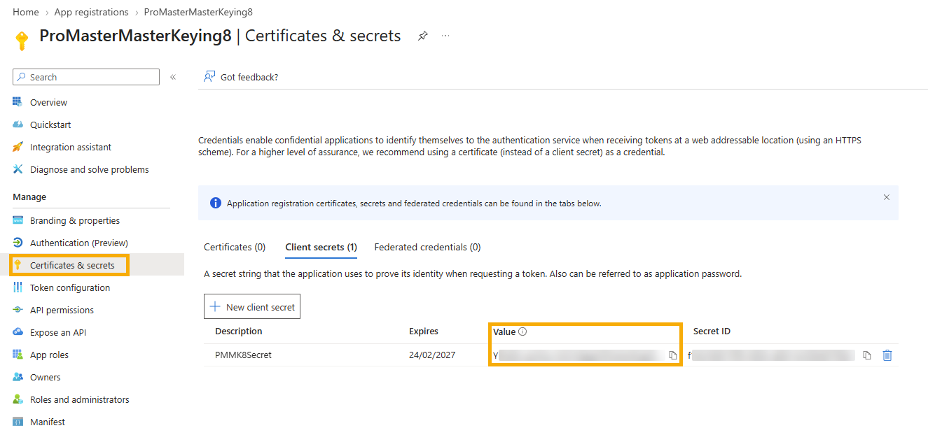This screenshot has height=435, width=928.
Task: Select the PMMK8Secret description cell
Action: [243, 355]
